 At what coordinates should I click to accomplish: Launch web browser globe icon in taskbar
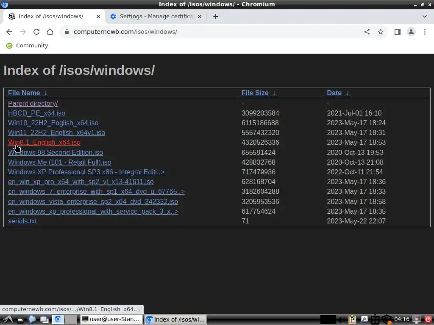pos(31,319)
